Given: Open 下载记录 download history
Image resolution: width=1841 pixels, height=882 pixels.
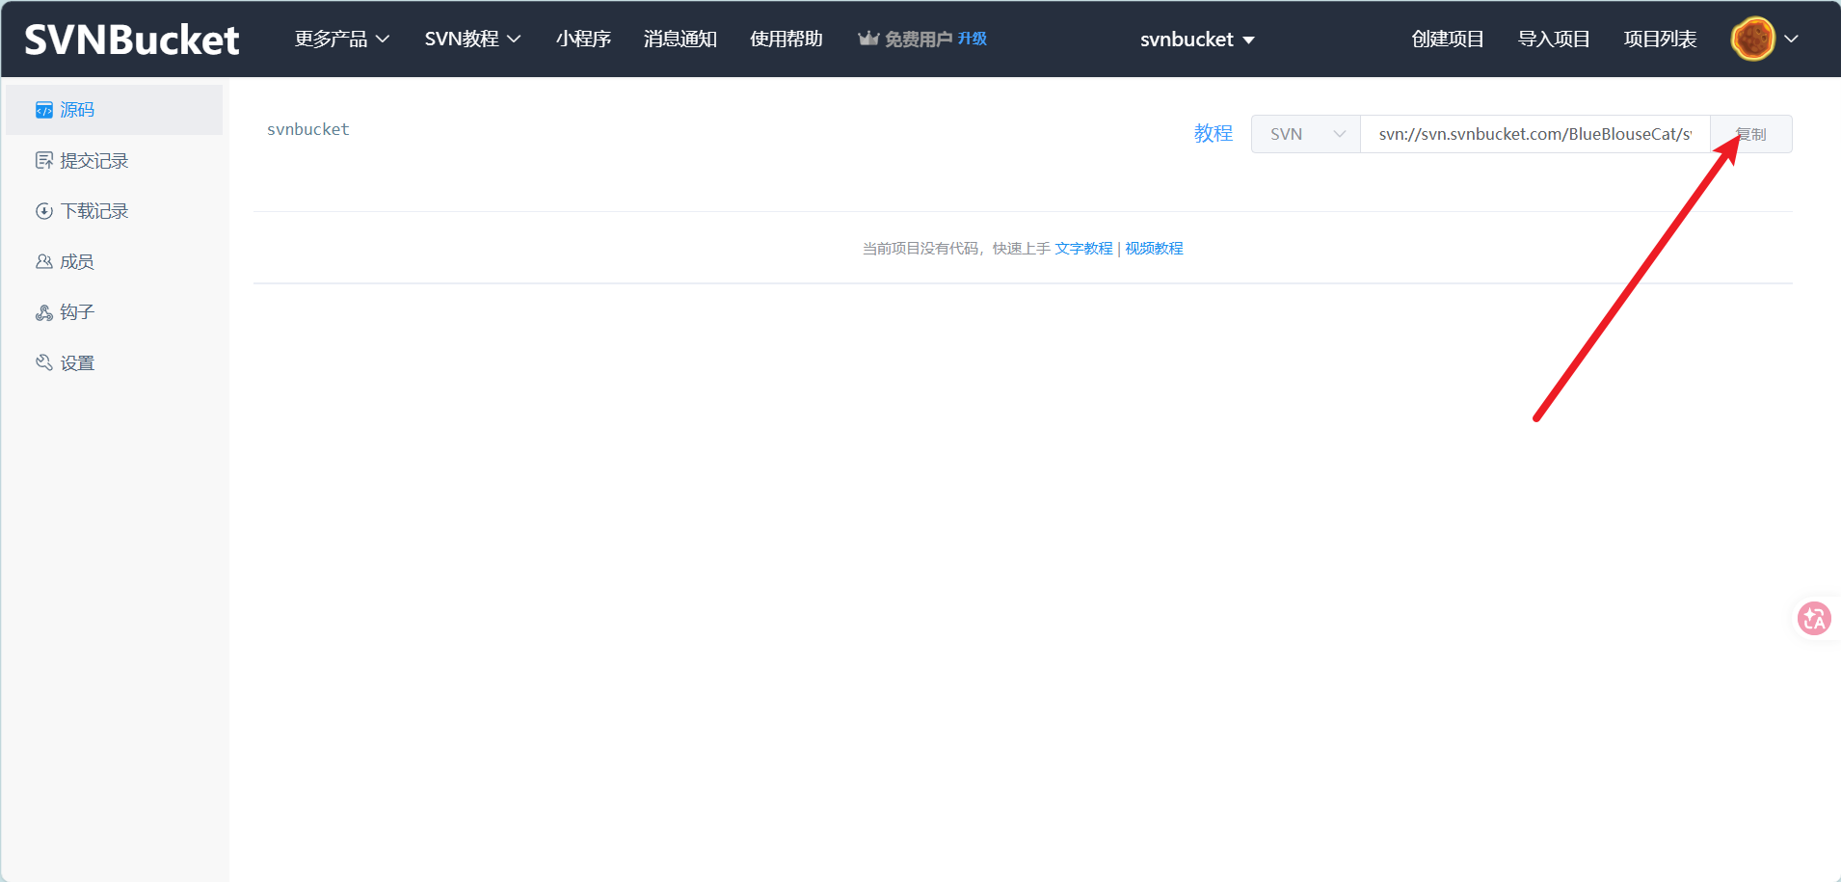Looking at the screenshot, I should point(93,211).
